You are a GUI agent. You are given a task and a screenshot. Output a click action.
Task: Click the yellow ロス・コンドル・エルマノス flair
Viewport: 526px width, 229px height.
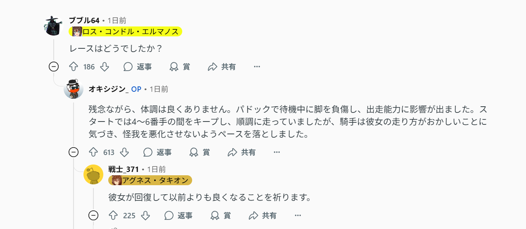(x=126, y=31)
